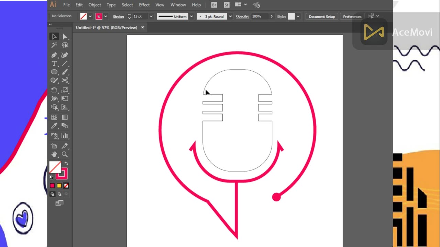Select the Warp tool
This screenshot has width=440, height=247.
click(54, 99)
